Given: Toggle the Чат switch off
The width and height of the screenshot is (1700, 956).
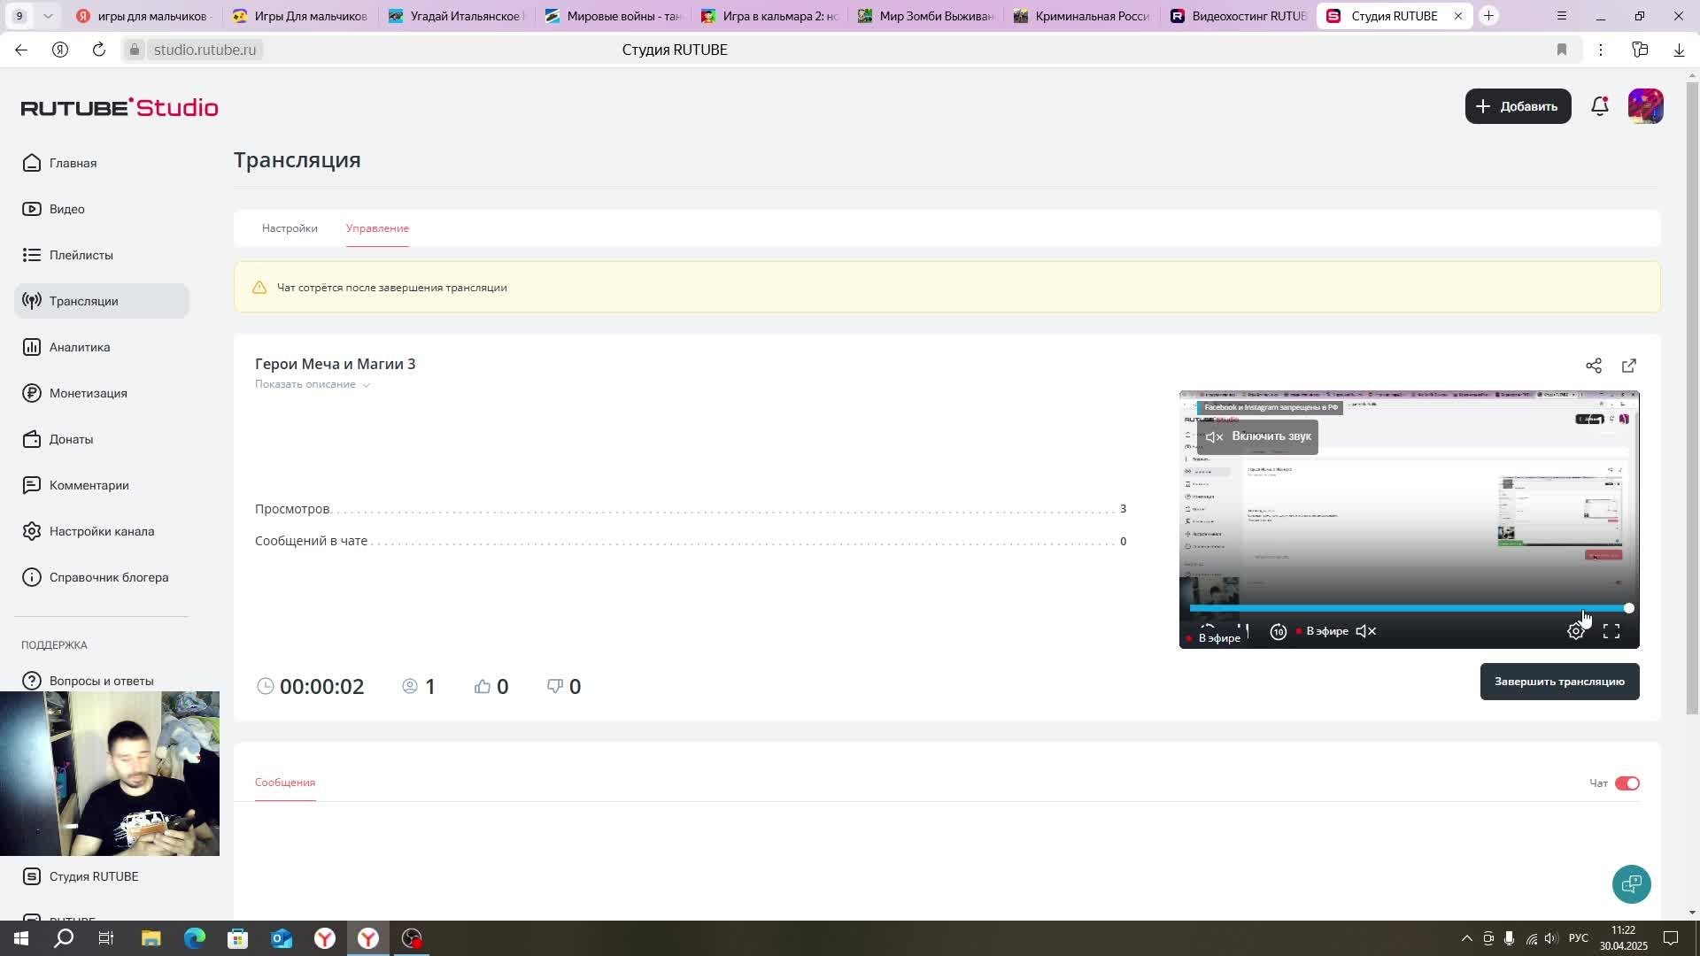Looking at the screenshot, I should (x=1627, y=783).
